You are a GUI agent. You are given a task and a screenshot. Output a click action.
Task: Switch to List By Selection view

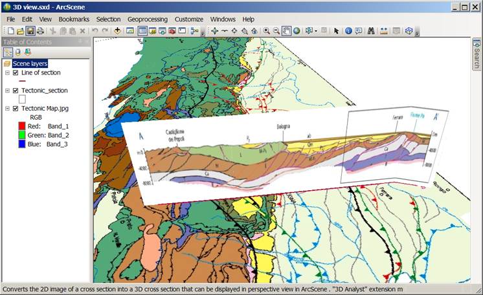click(27, 52)
